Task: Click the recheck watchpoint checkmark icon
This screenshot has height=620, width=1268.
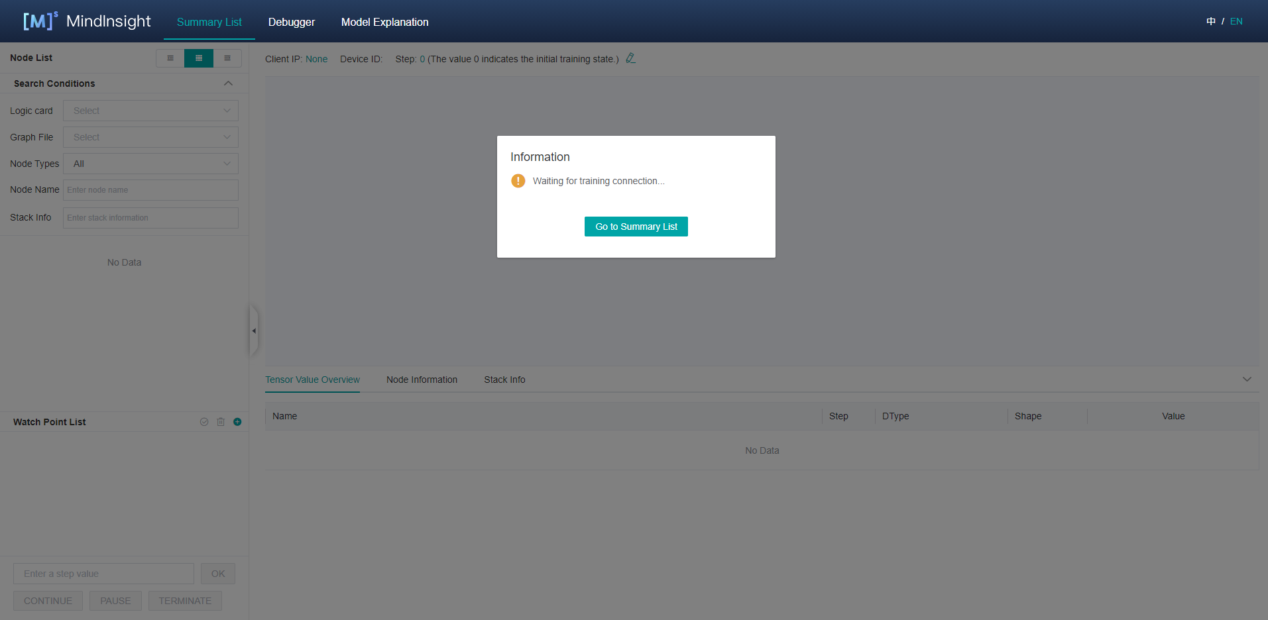Action: pyautogui.click(x=204, y=422)
